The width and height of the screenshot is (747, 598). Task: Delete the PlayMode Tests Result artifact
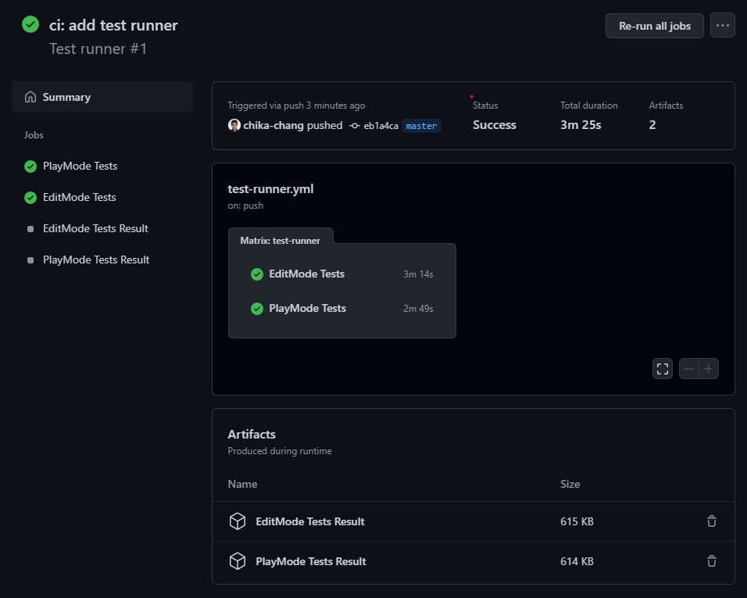click(712, 561)
